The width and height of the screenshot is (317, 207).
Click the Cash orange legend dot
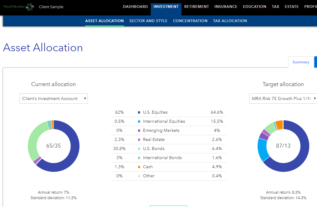point(139,167)
